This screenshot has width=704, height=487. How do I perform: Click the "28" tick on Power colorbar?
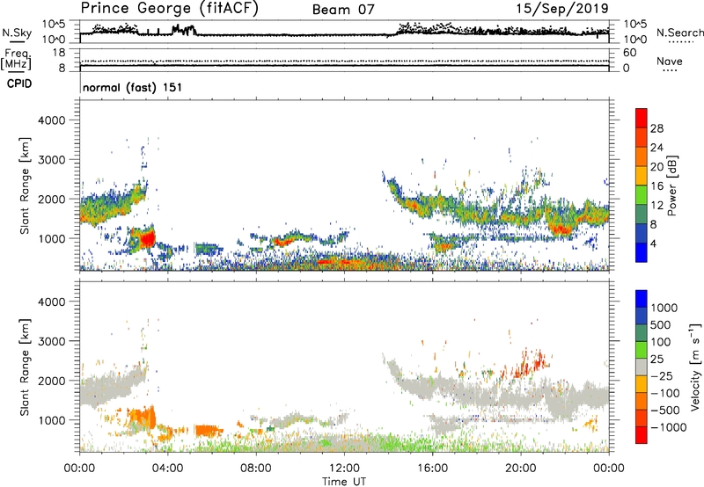tap(656, 128)
